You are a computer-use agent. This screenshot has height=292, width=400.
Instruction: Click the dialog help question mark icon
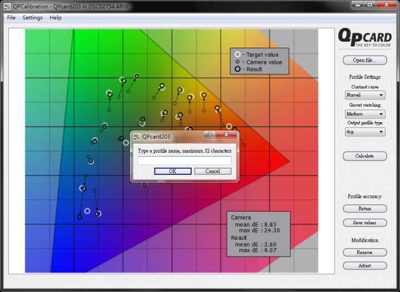click(209, 134)
